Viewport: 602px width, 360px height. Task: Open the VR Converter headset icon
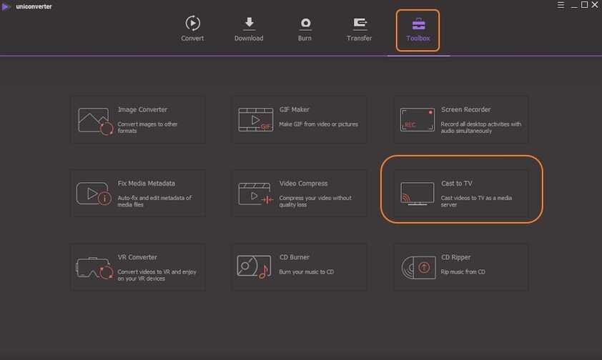pyautogui.click(x=94, y=267)
